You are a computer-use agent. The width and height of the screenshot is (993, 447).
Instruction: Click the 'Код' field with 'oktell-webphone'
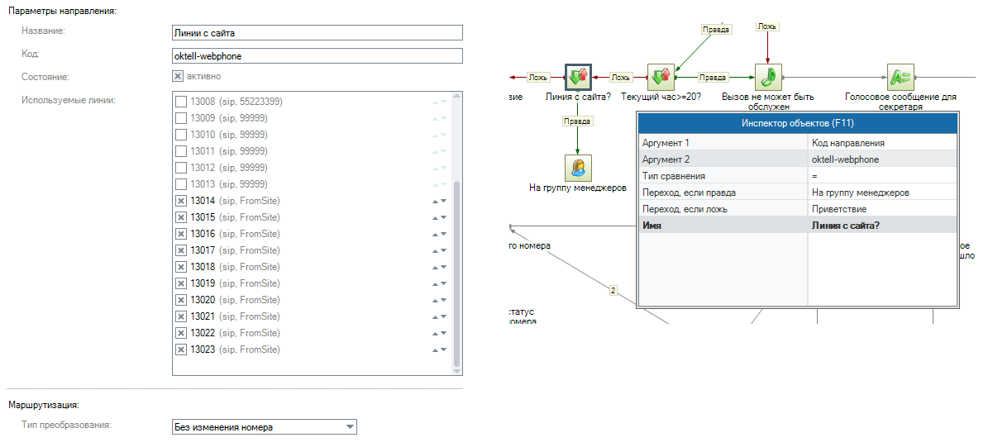pos(317,55)
